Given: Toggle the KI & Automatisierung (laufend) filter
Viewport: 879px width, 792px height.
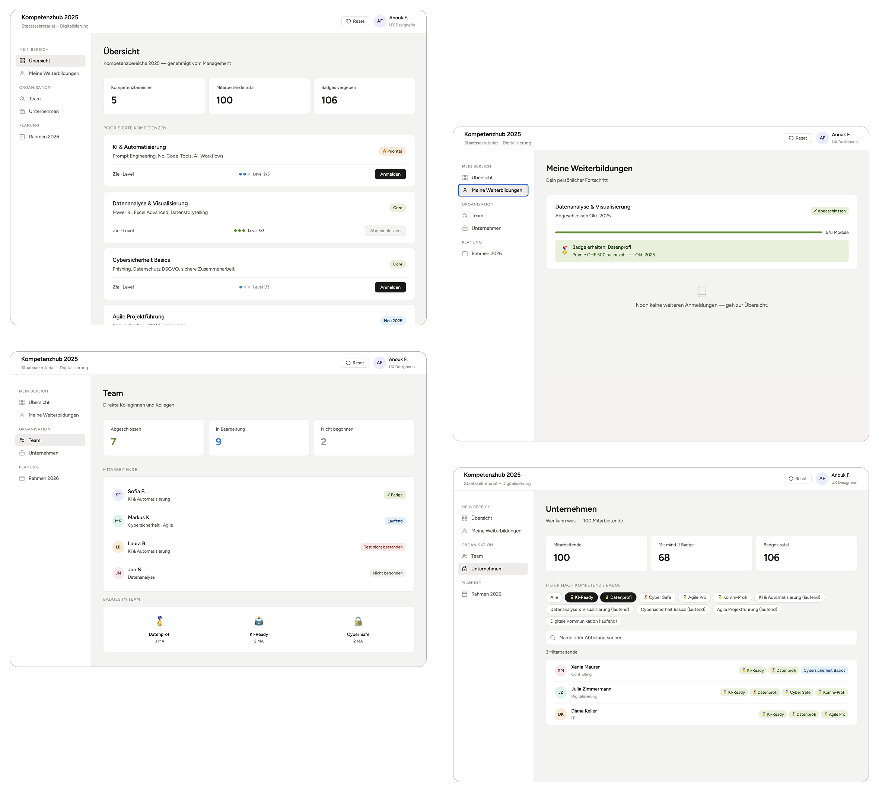Looking at the screenshot, I should tap(789, 597).
